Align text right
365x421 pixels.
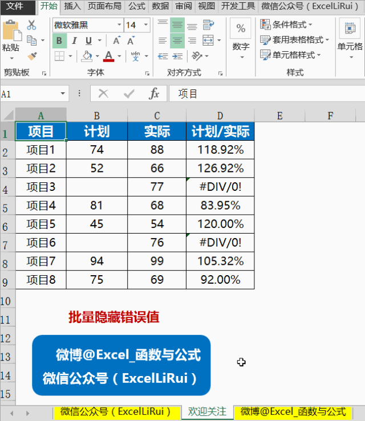[192, 40]
